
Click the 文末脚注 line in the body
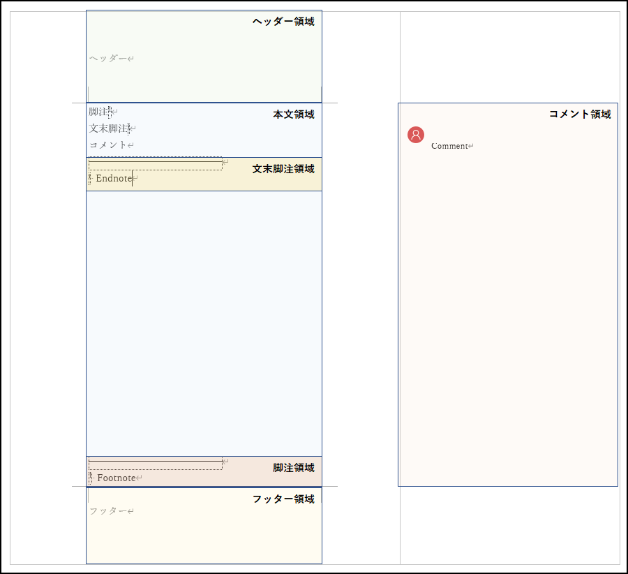tap(108, 128)
